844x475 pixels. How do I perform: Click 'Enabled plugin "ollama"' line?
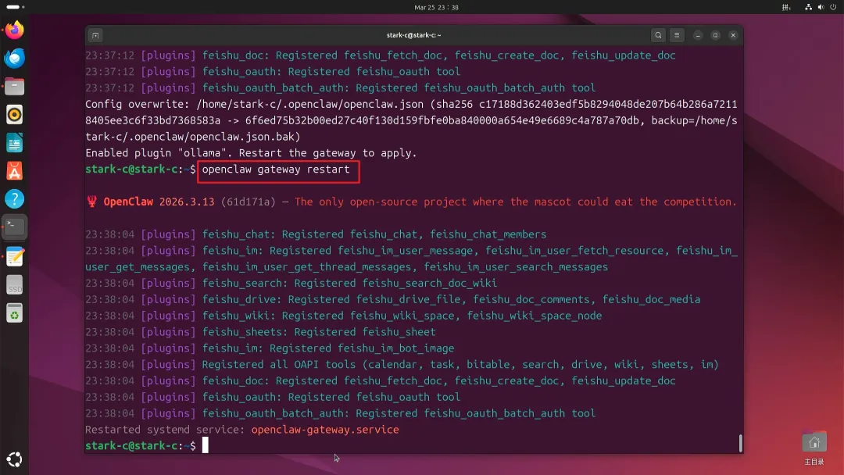tap(251, 153)
